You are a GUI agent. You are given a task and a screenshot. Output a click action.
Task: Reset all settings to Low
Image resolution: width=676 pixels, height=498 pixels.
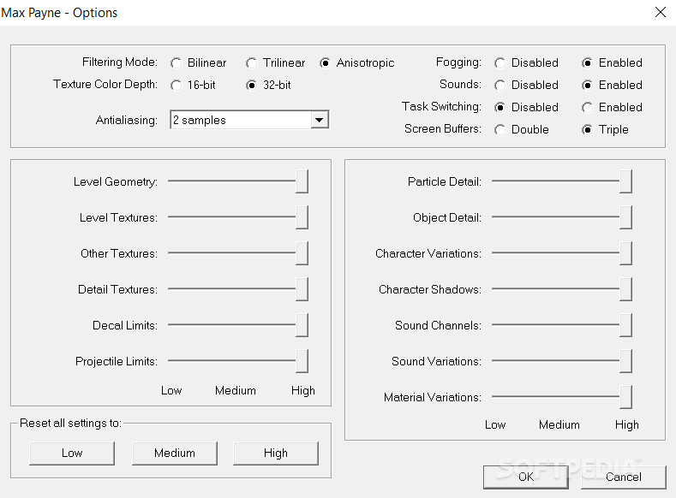point(72,454)
